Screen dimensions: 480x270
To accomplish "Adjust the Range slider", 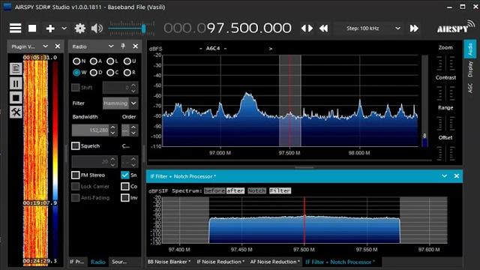I will click(445, 123).
